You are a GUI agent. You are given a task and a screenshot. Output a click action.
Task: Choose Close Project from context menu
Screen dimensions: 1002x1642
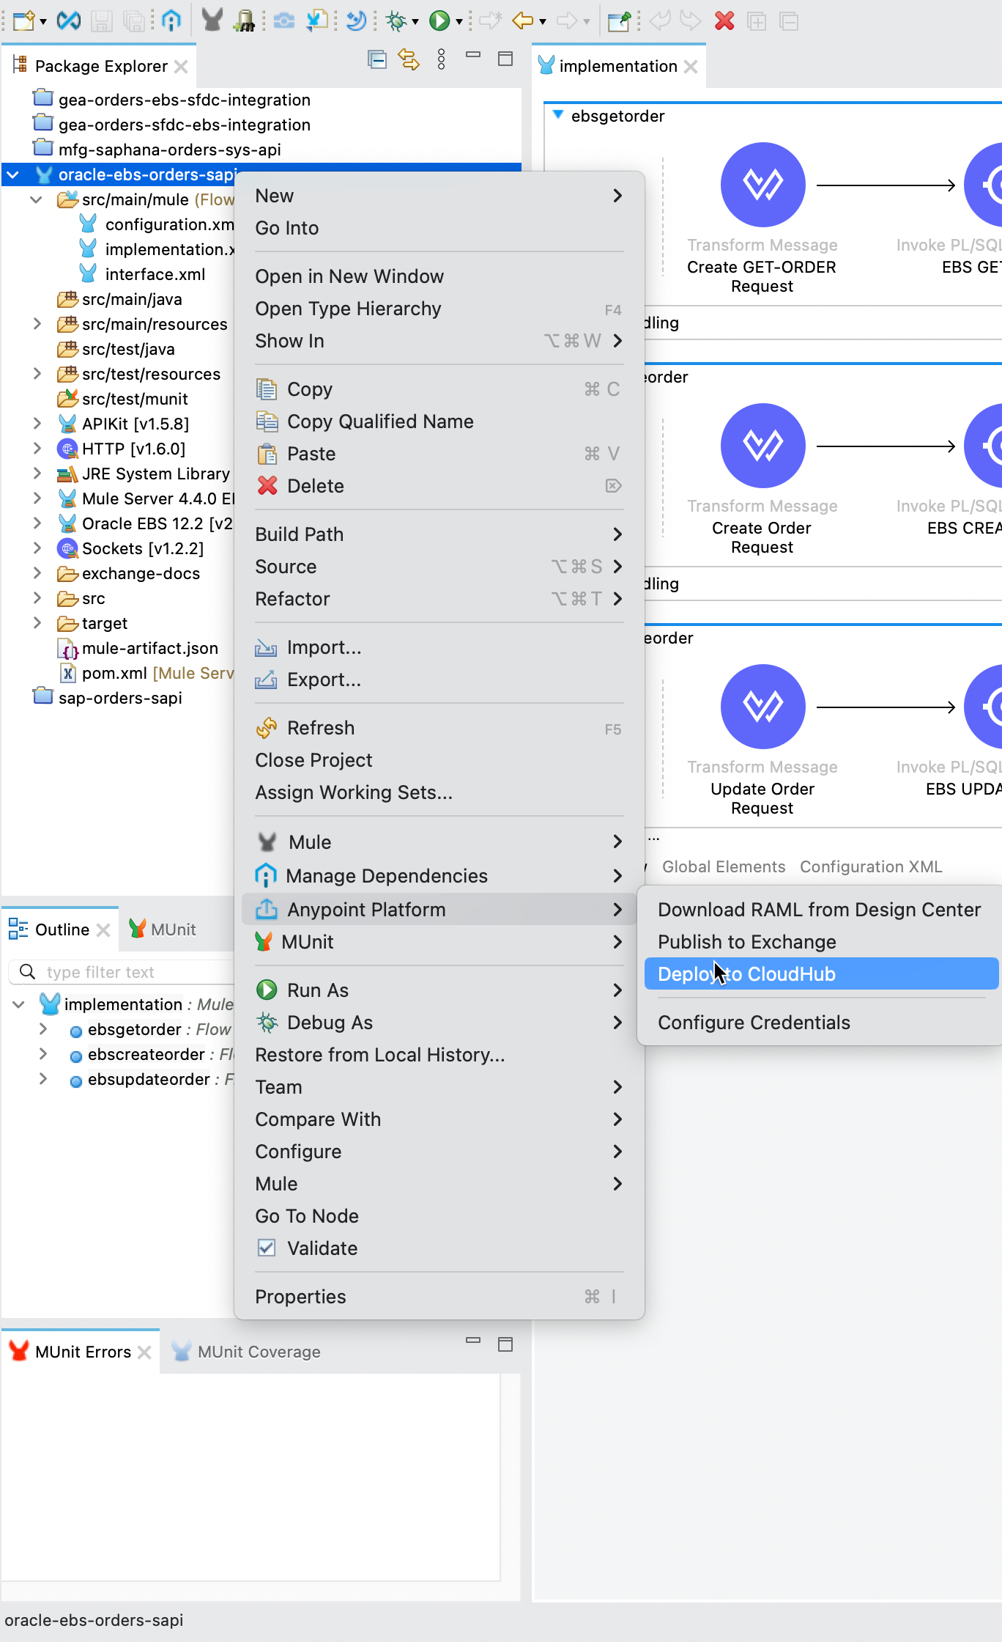pyautogui.click(x=439, y=759)
